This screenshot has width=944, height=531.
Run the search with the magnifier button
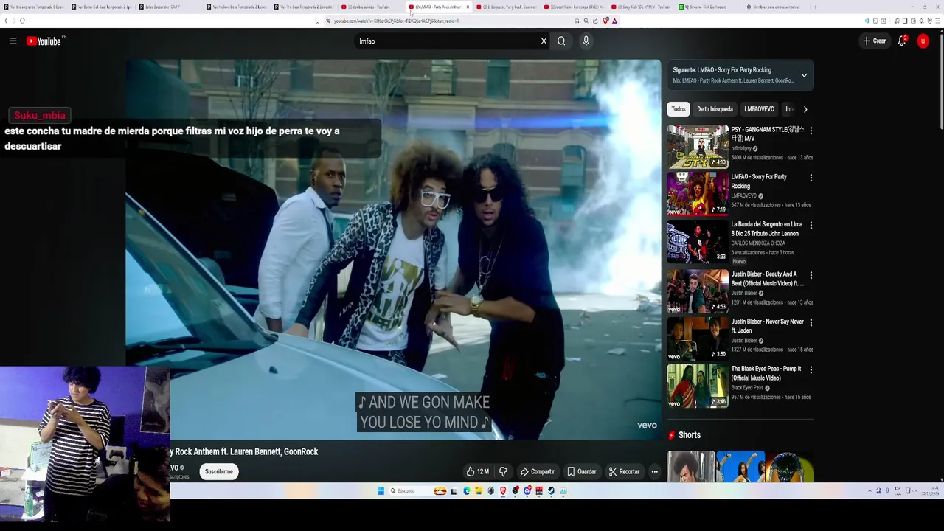point(561,41)
